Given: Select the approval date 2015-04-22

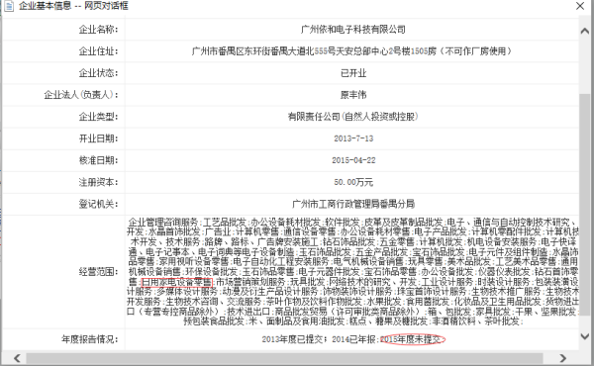Looking at the screenshot, I should click(353, 160).
